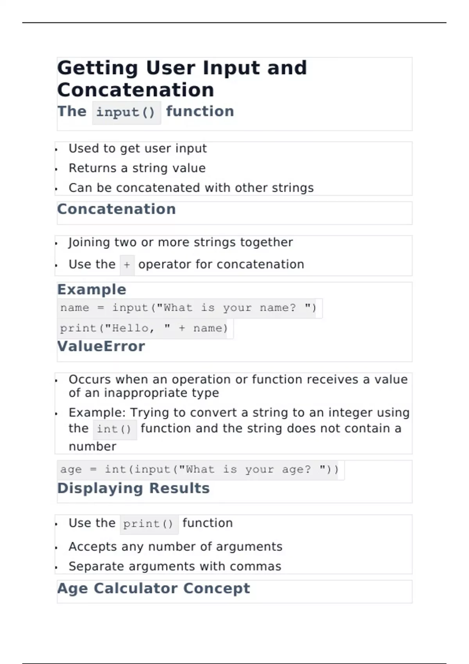
Task: Click the "Concatenation" section heading
Action: point(116,209)
